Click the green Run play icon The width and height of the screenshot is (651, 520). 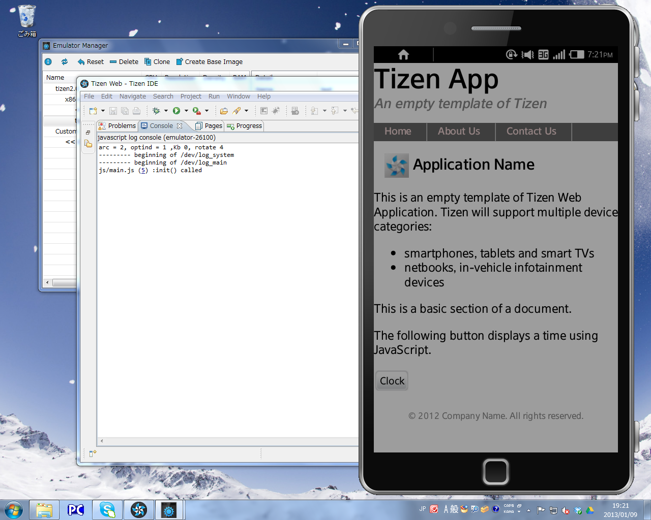click(176, 111)
